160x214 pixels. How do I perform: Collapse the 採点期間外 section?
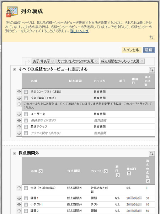pos(15,153)
